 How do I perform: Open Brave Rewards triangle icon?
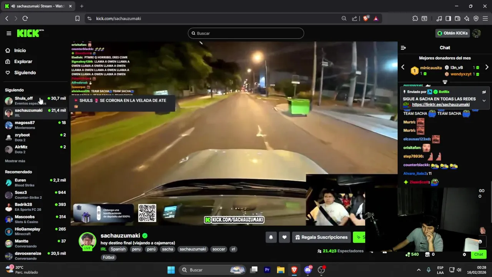tap(376, 18)
